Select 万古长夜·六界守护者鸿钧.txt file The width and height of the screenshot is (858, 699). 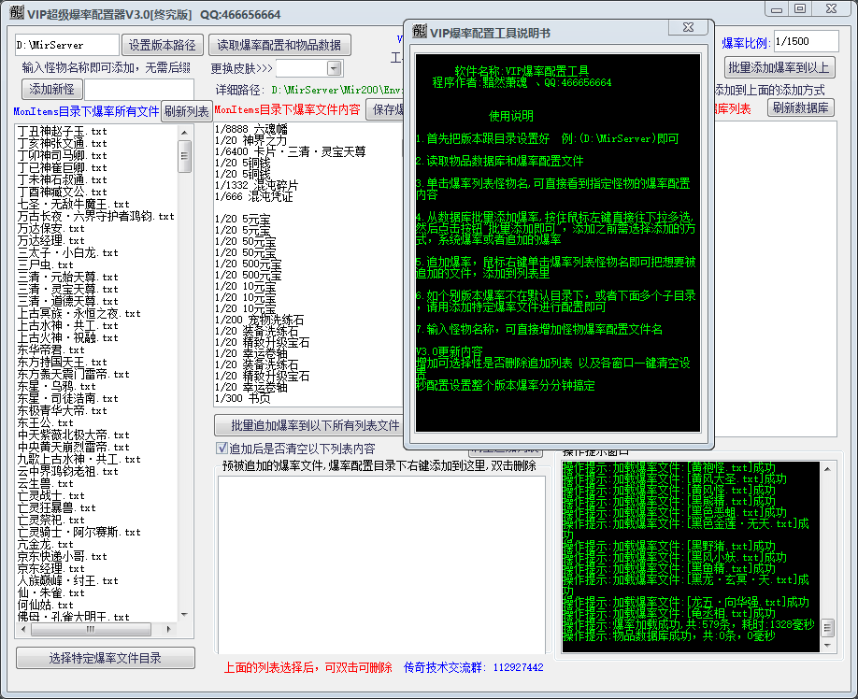[95, 217]
